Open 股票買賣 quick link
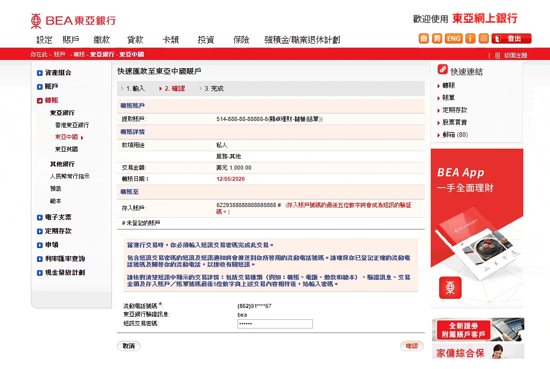Image resolution: width=550 pixels, height=369 pixels. click(455, 122)
